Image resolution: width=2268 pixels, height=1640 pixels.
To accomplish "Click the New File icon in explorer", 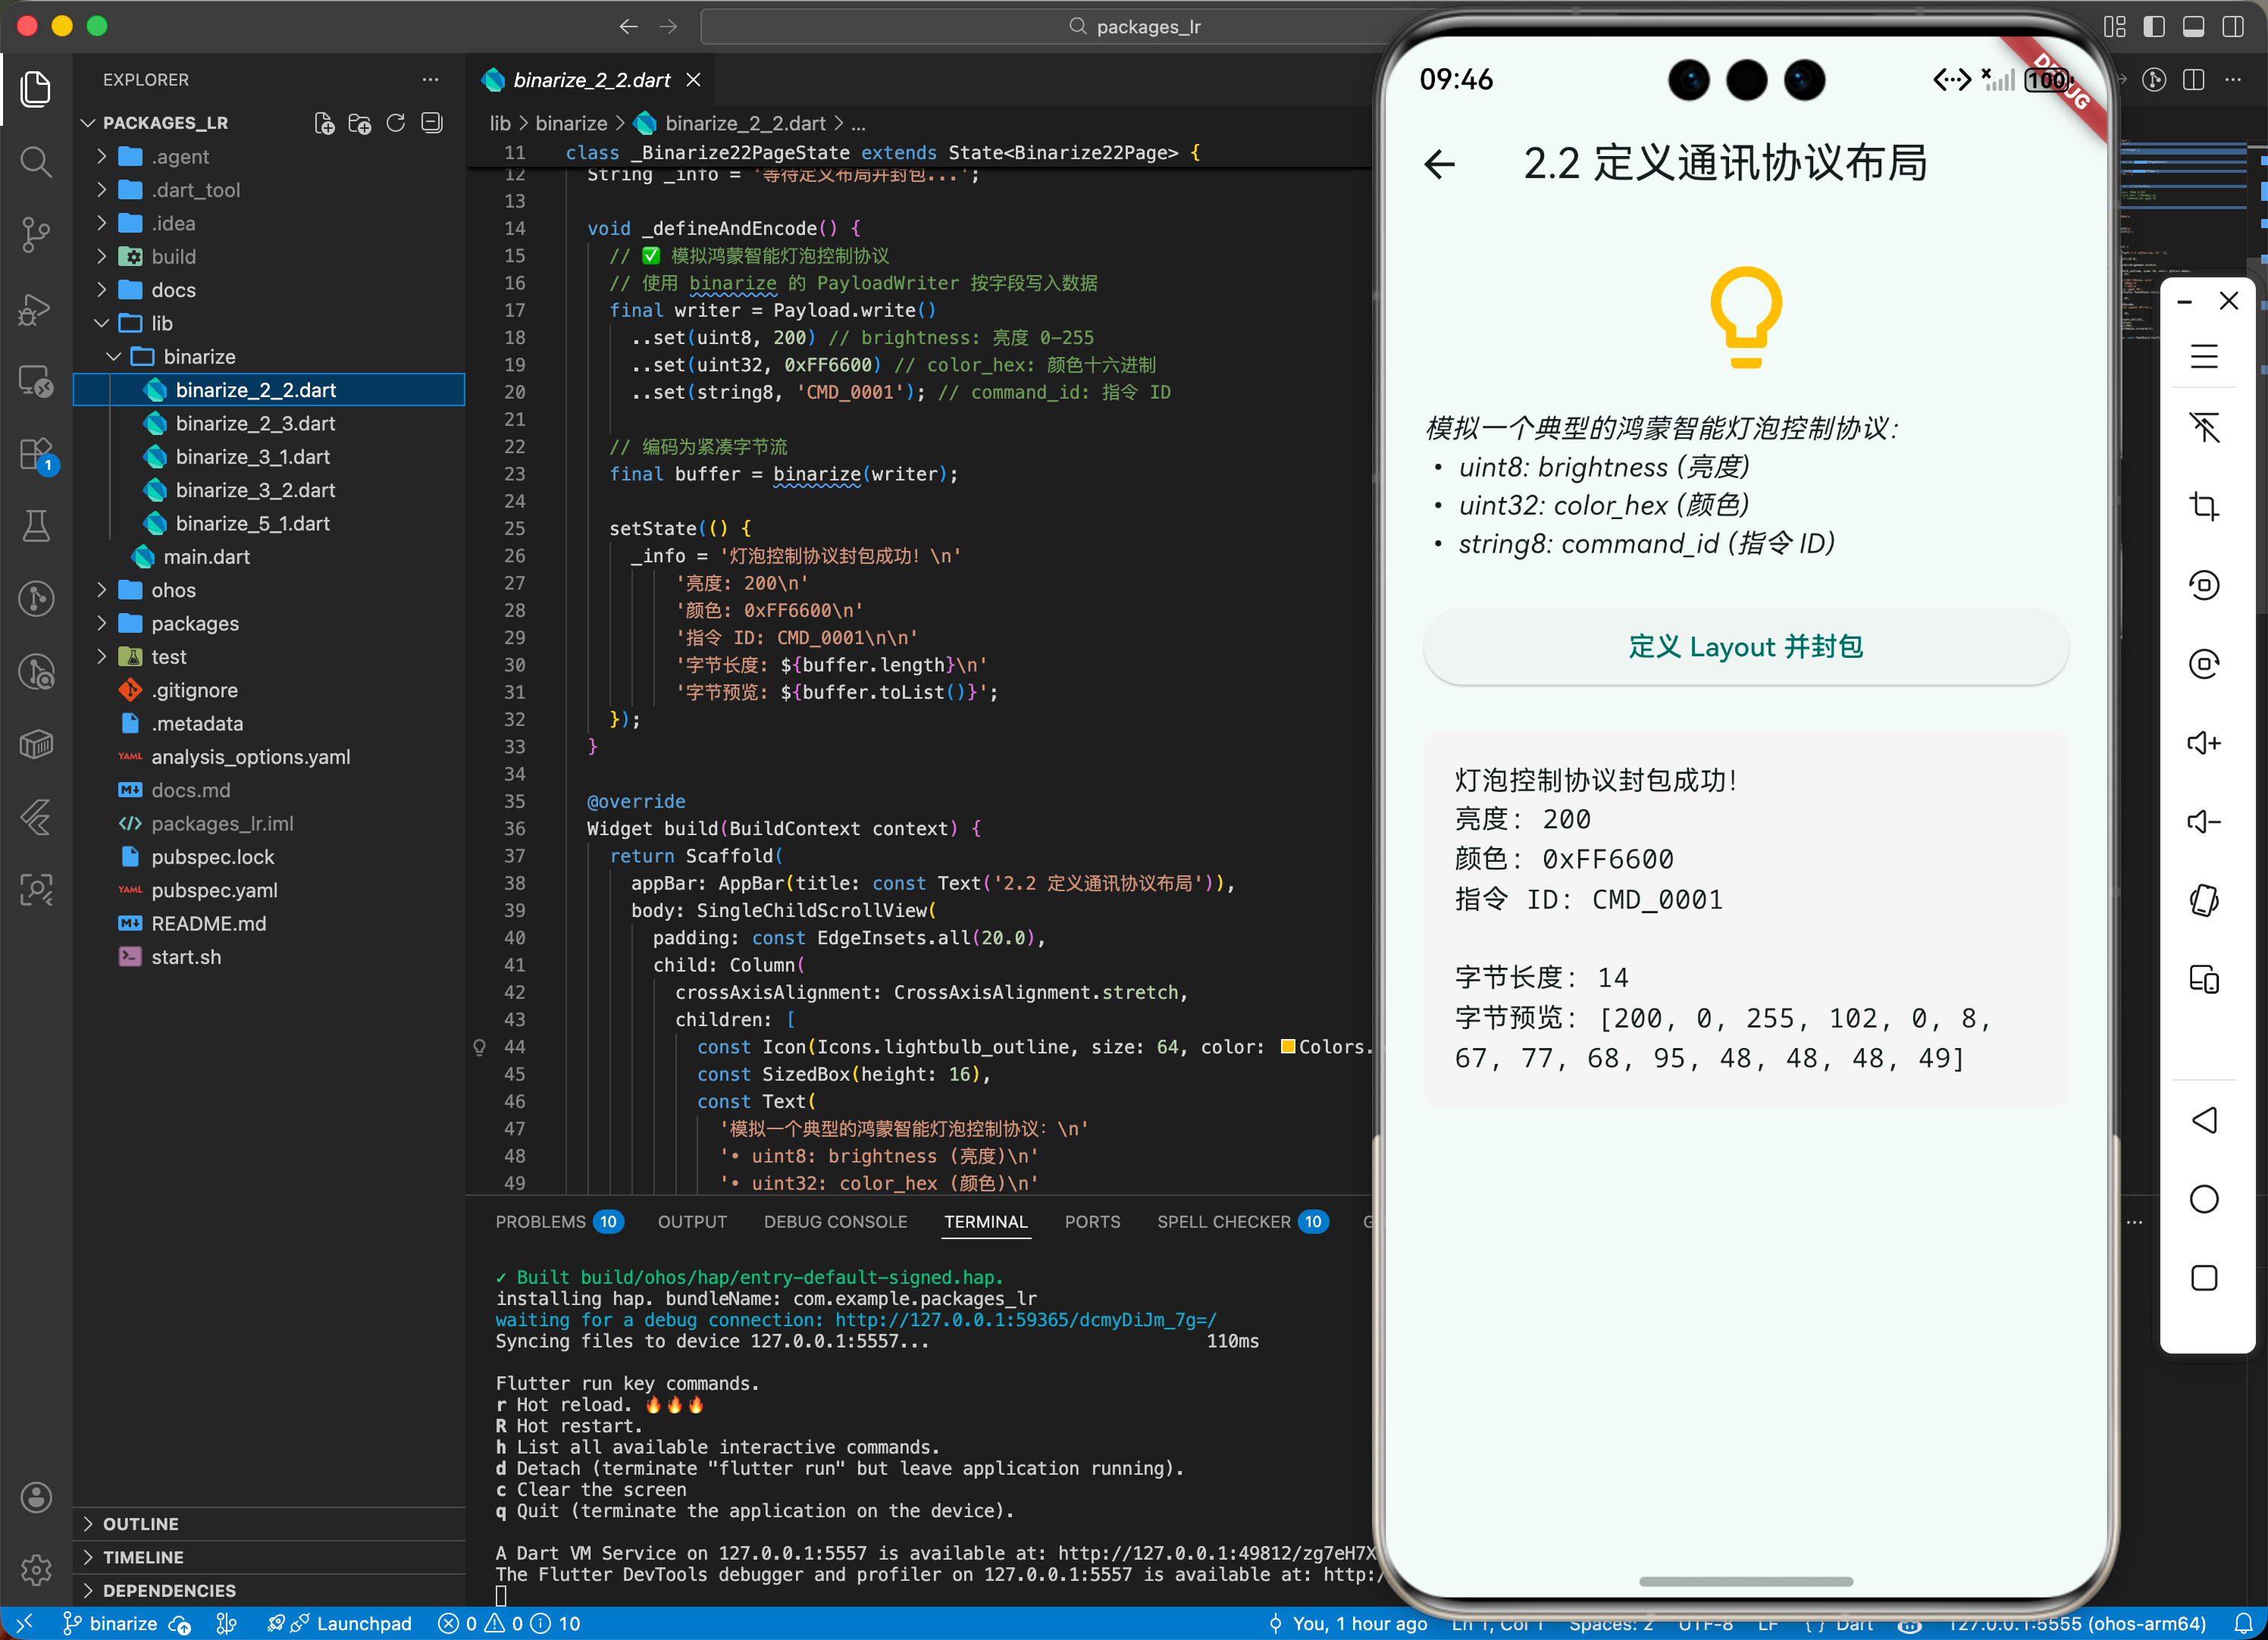I will click(324, 123).
